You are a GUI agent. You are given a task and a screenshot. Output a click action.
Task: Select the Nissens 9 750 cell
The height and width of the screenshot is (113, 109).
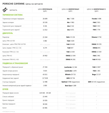click(96, 37)
